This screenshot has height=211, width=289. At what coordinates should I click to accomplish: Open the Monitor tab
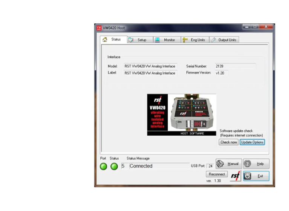coord(167,40)
